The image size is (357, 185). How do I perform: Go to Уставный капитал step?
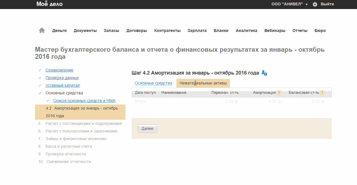point(63,85)
